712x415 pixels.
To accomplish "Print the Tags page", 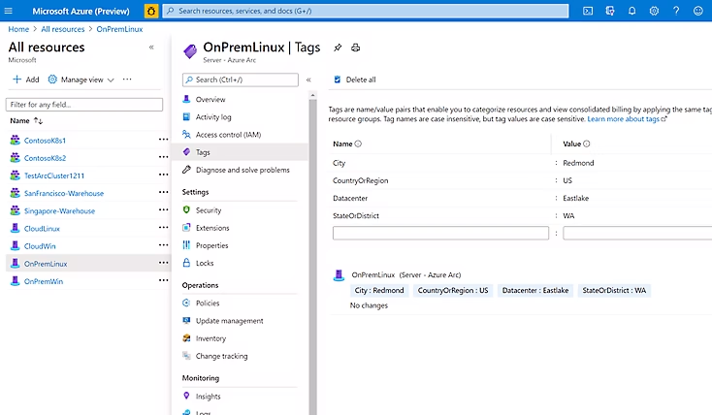I will tap(356, 48).
